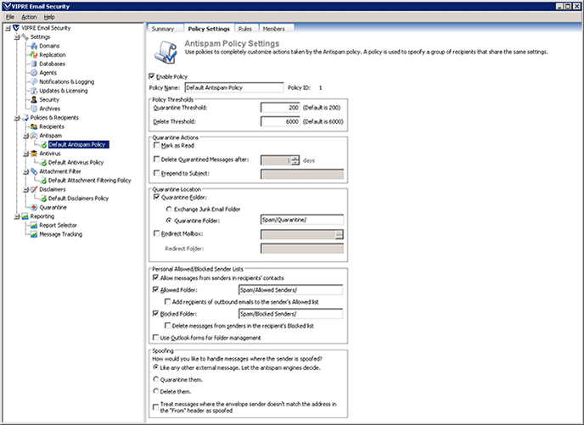The width and height of the screenshot is (584, 425).
Task: Collapse the Reporting tree node
Action: [15, 216]
